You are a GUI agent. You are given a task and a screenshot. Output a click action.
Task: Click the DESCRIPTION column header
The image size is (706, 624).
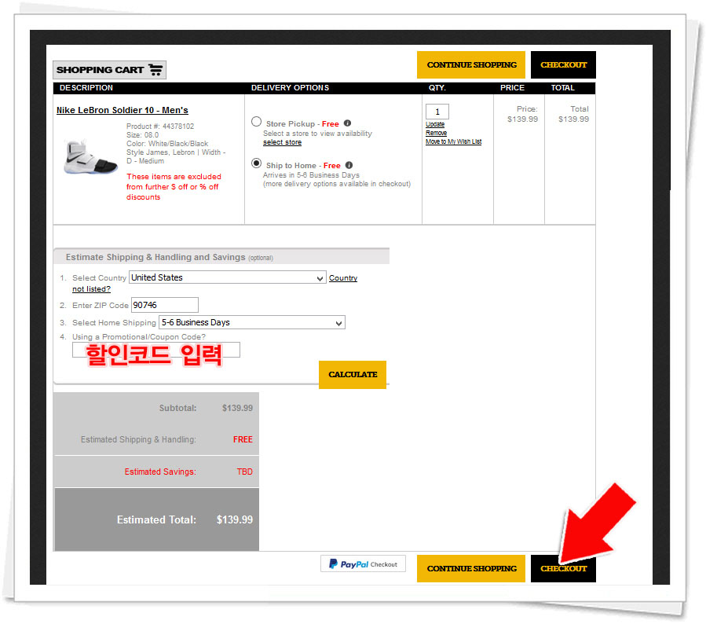click(x=86, y=88)
